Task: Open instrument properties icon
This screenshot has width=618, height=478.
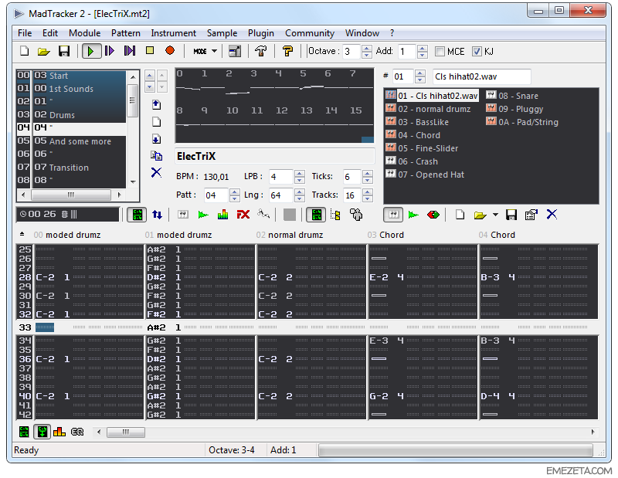Action: click(531, 215)
